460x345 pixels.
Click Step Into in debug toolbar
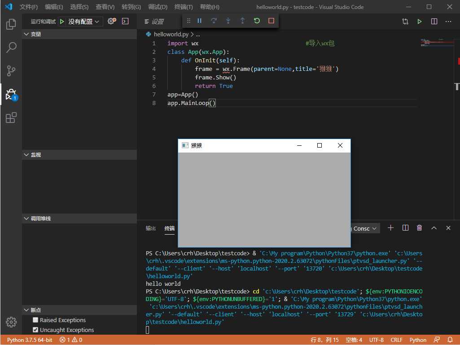[x=228, y=21]
